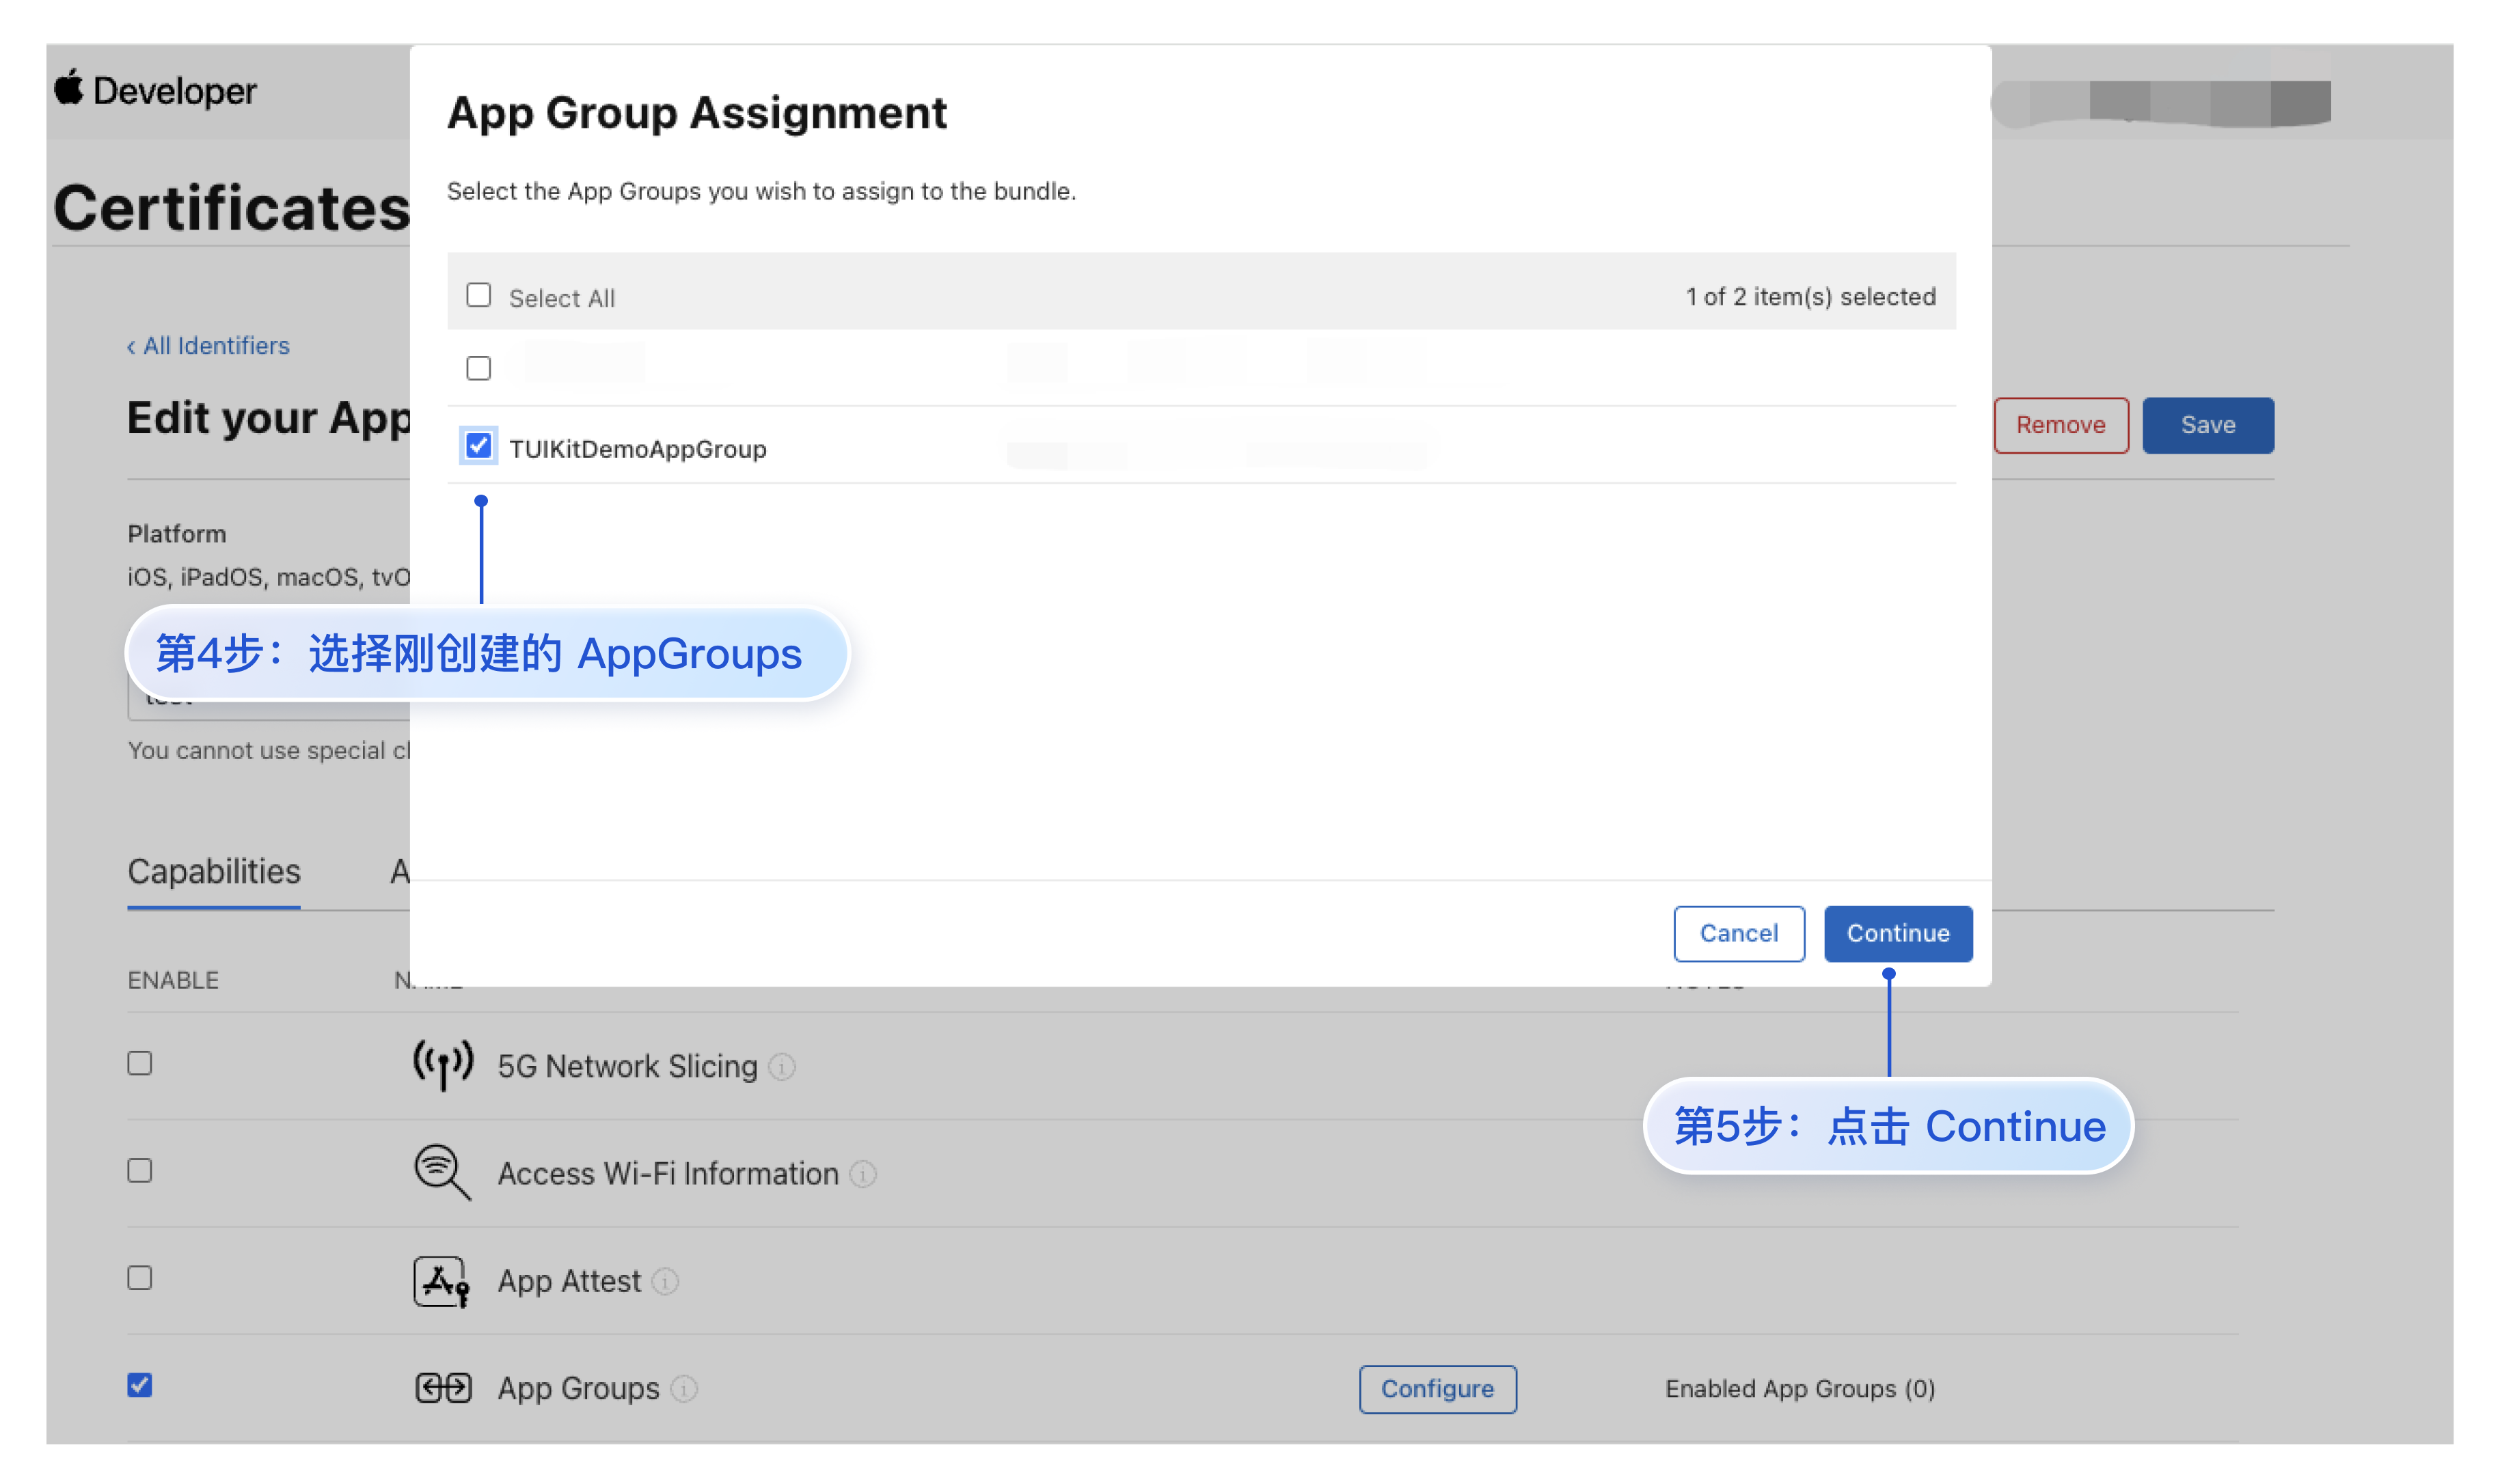Disable the App Groups capability checkbox

[x=140, y=1386]
